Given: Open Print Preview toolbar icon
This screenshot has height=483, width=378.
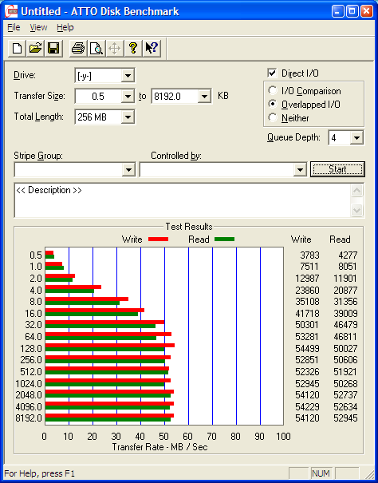Looking at the screenshot, I should tap(96, 48).
